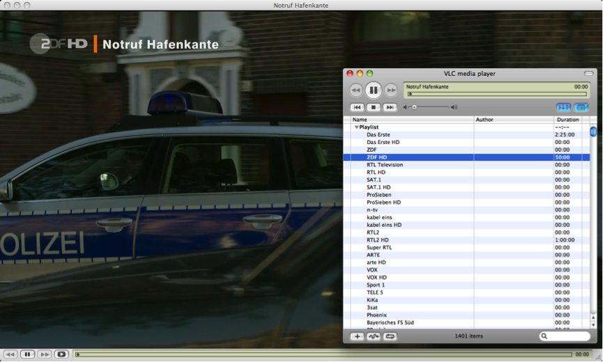Image resolution: width=603 pixels, height=362 pixels.
Task: Select SAT.1 channel row
Action: (466, 180)
